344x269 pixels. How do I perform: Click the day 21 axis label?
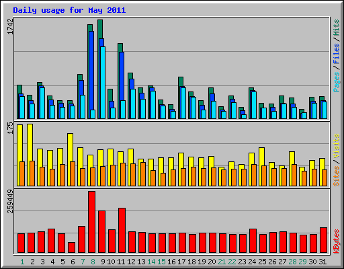pyautogui.click(x=222, y=262)
